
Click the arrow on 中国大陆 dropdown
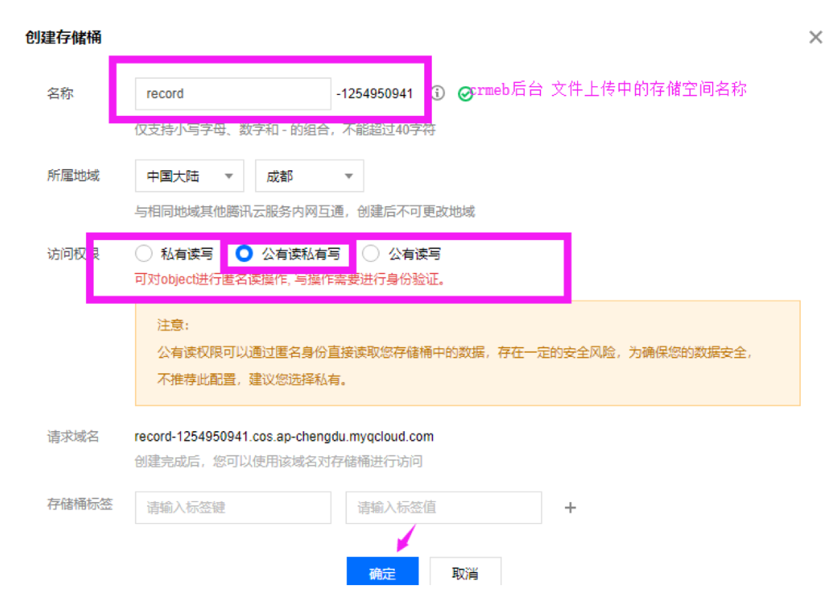(229, 176)
